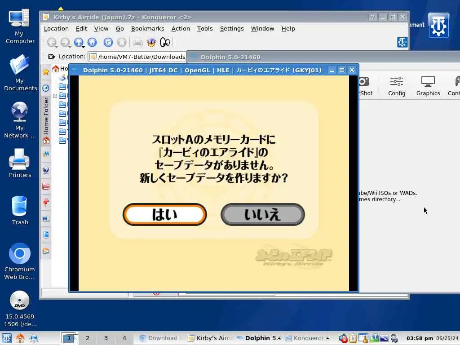Image resolution: width=460 pixels, height=345 pixels.
Task: Click the Back arrow in Konqueror toolbar
Action: pos(51,42)
